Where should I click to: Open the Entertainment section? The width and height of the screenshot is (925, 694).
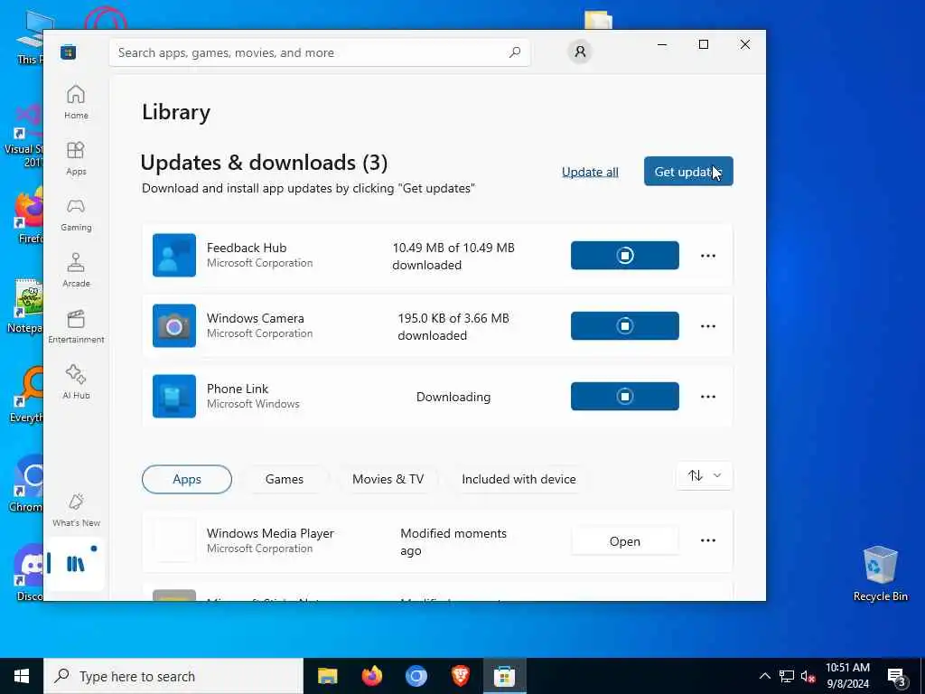point(76,326)
